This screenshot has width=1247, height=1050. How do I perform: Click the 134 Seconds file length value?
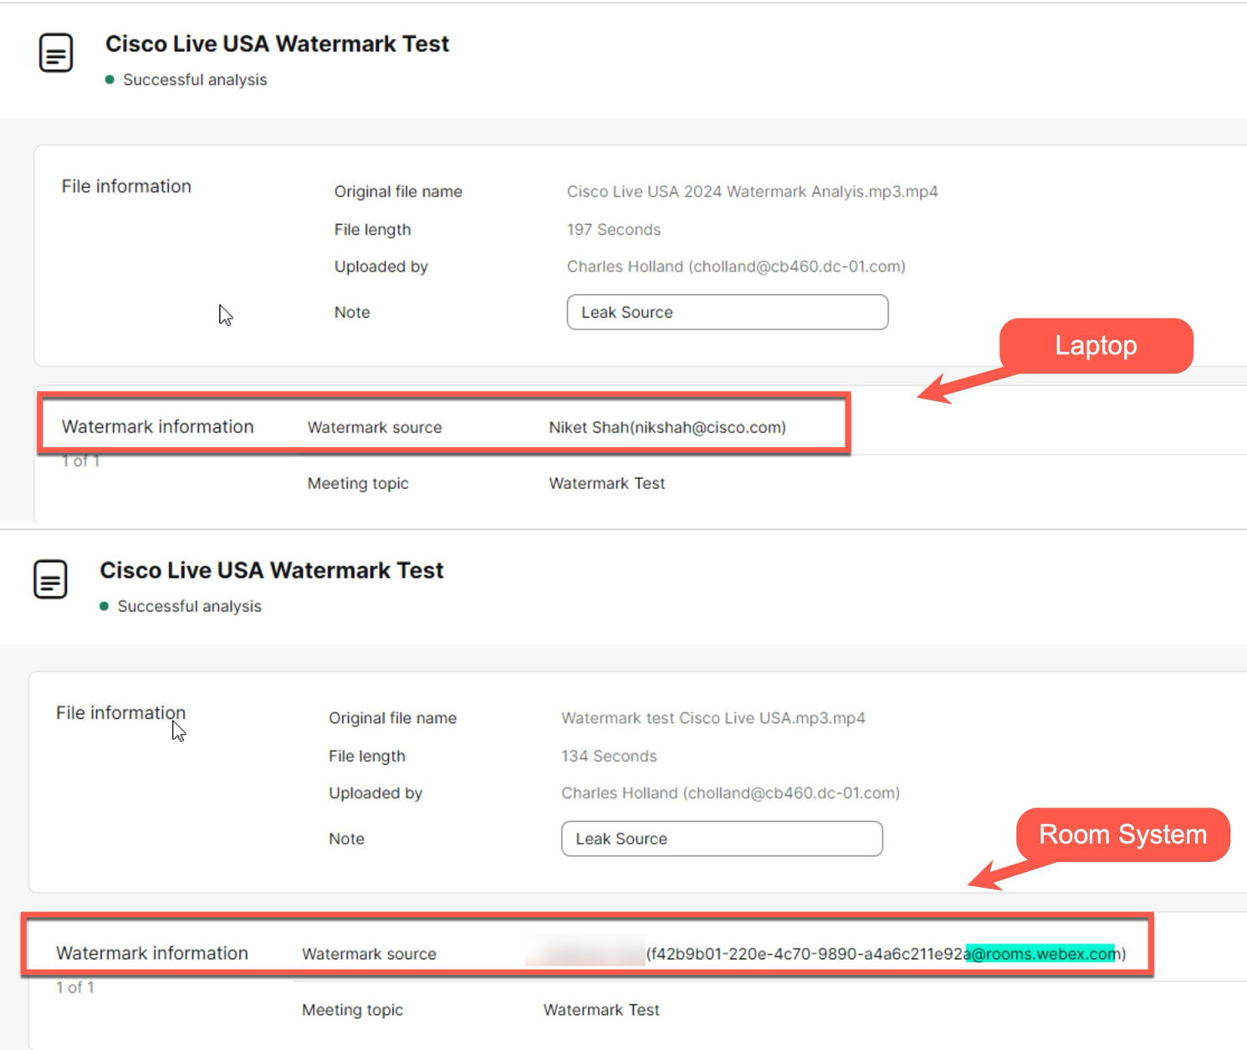(608, 756)
